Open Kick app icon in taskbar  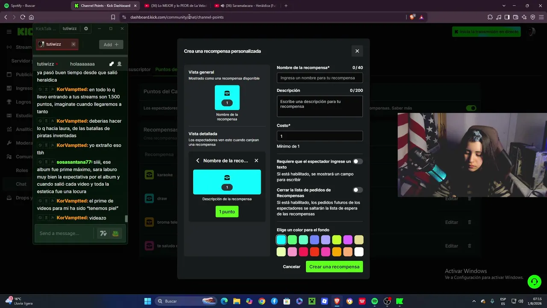[400, 301]
